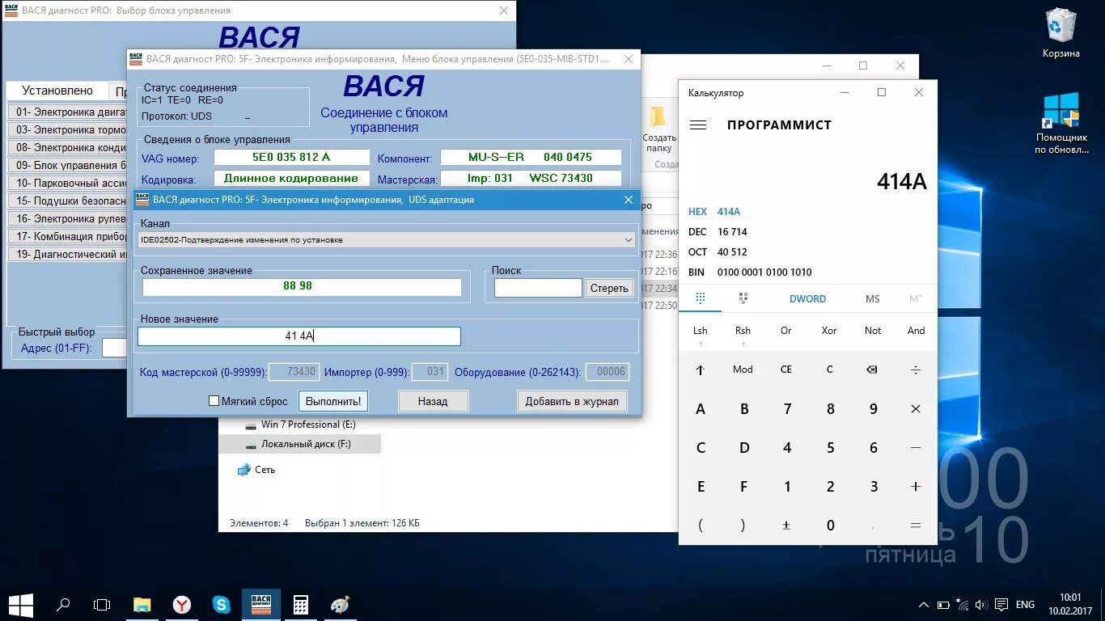Select 01- Электроника двигателя module
This screenshot has height=621, width=1105.
pyautogui.click(x=68, y=112)
